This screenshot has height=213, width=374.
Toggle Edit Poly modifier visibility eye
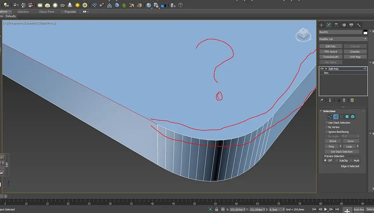point(322,68)
